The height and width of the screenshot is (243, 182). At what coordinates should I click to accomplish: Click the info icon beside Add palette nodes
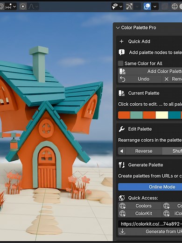(x=122, y=52)
